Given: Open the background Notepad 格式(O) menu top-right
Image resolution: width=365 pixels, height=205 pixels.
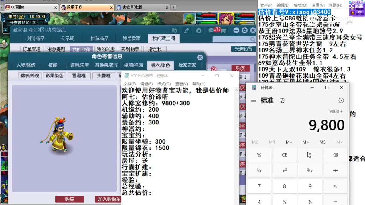Looking at the screenshot, I should (301, 5).
